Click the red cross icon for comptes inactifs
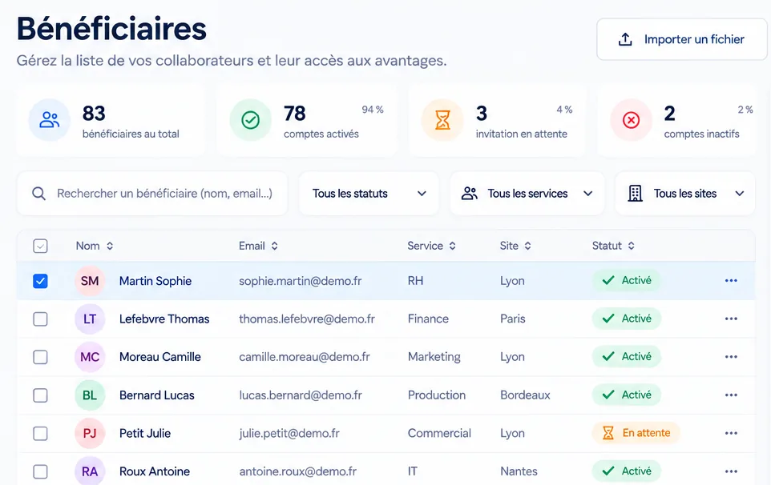Screen dimensions: 771x485 [x=631, y=120]
